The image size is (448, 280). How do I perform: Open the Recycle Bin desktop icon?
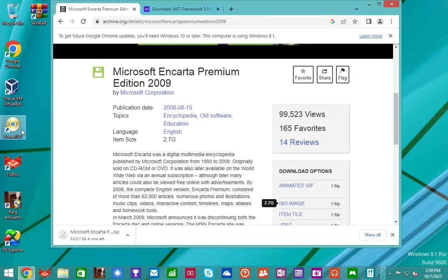tap(13, 14)
